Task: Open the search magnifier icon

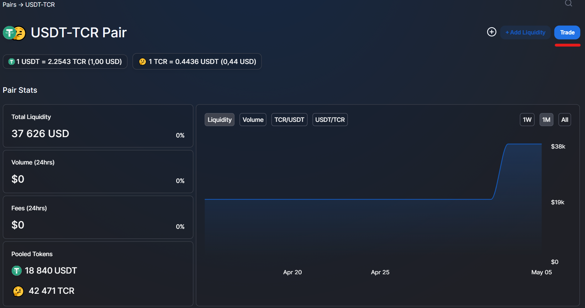Action: coord(569,3)
